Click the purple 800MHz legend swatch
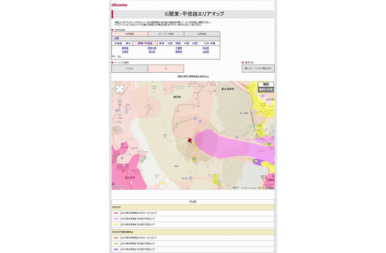The image size is (386, 253). 116,249
